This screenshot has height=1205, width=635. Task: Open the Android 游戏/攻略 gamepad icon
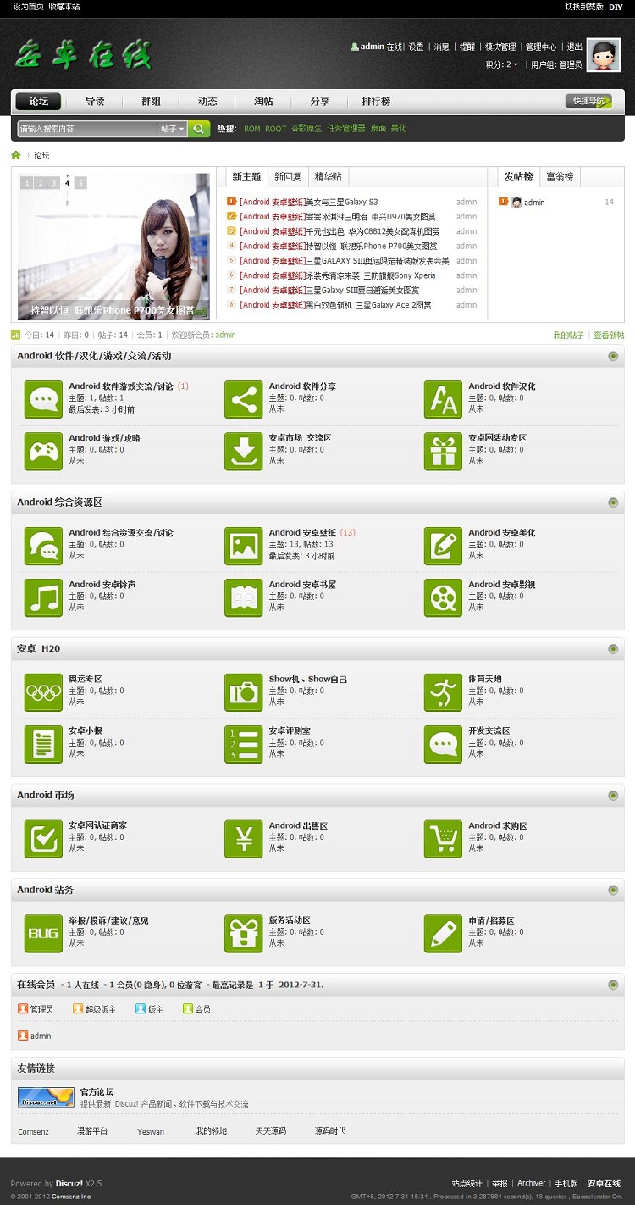43,451
